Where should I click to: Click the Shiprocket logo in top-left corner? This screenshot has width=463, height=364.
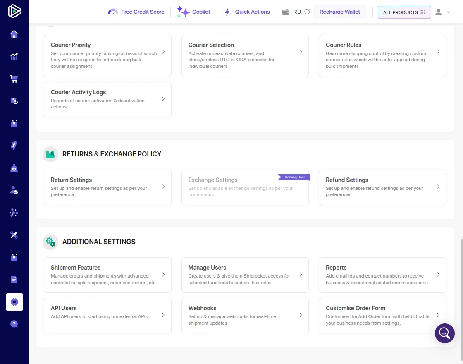click(14, 12)
